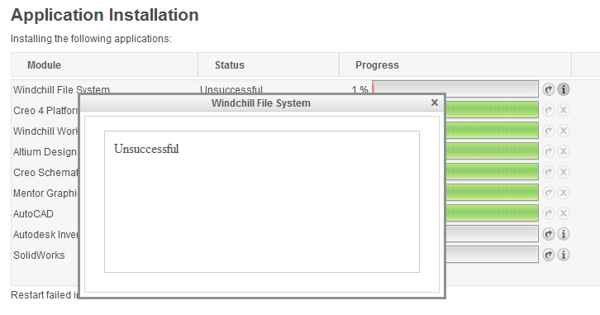Click cancel X icon for Creo 4 Platform
The image size is (600, 315).
pos(564,110)
